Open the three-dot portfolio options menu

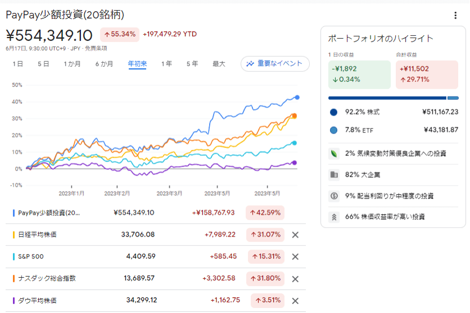click(x=455, y=16)
